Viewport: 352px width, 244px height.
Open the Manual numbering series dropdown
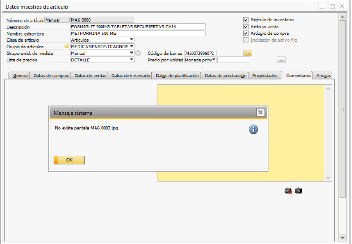[57, 20]
